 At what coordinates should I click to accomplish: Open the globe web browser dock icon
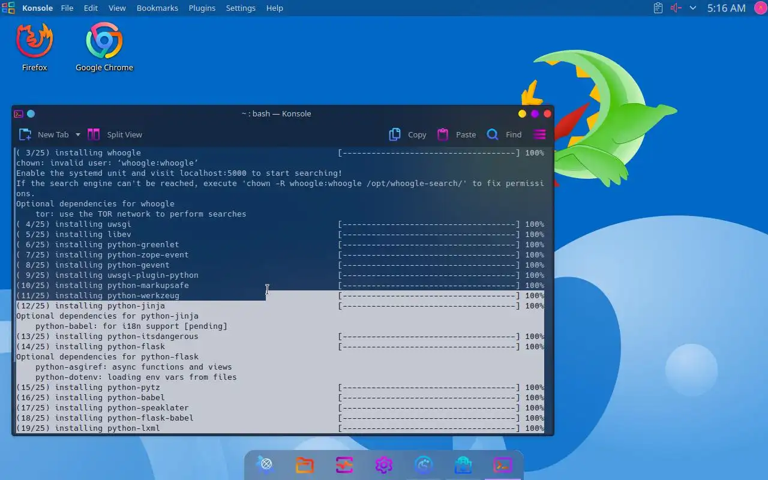pos(265,464)
